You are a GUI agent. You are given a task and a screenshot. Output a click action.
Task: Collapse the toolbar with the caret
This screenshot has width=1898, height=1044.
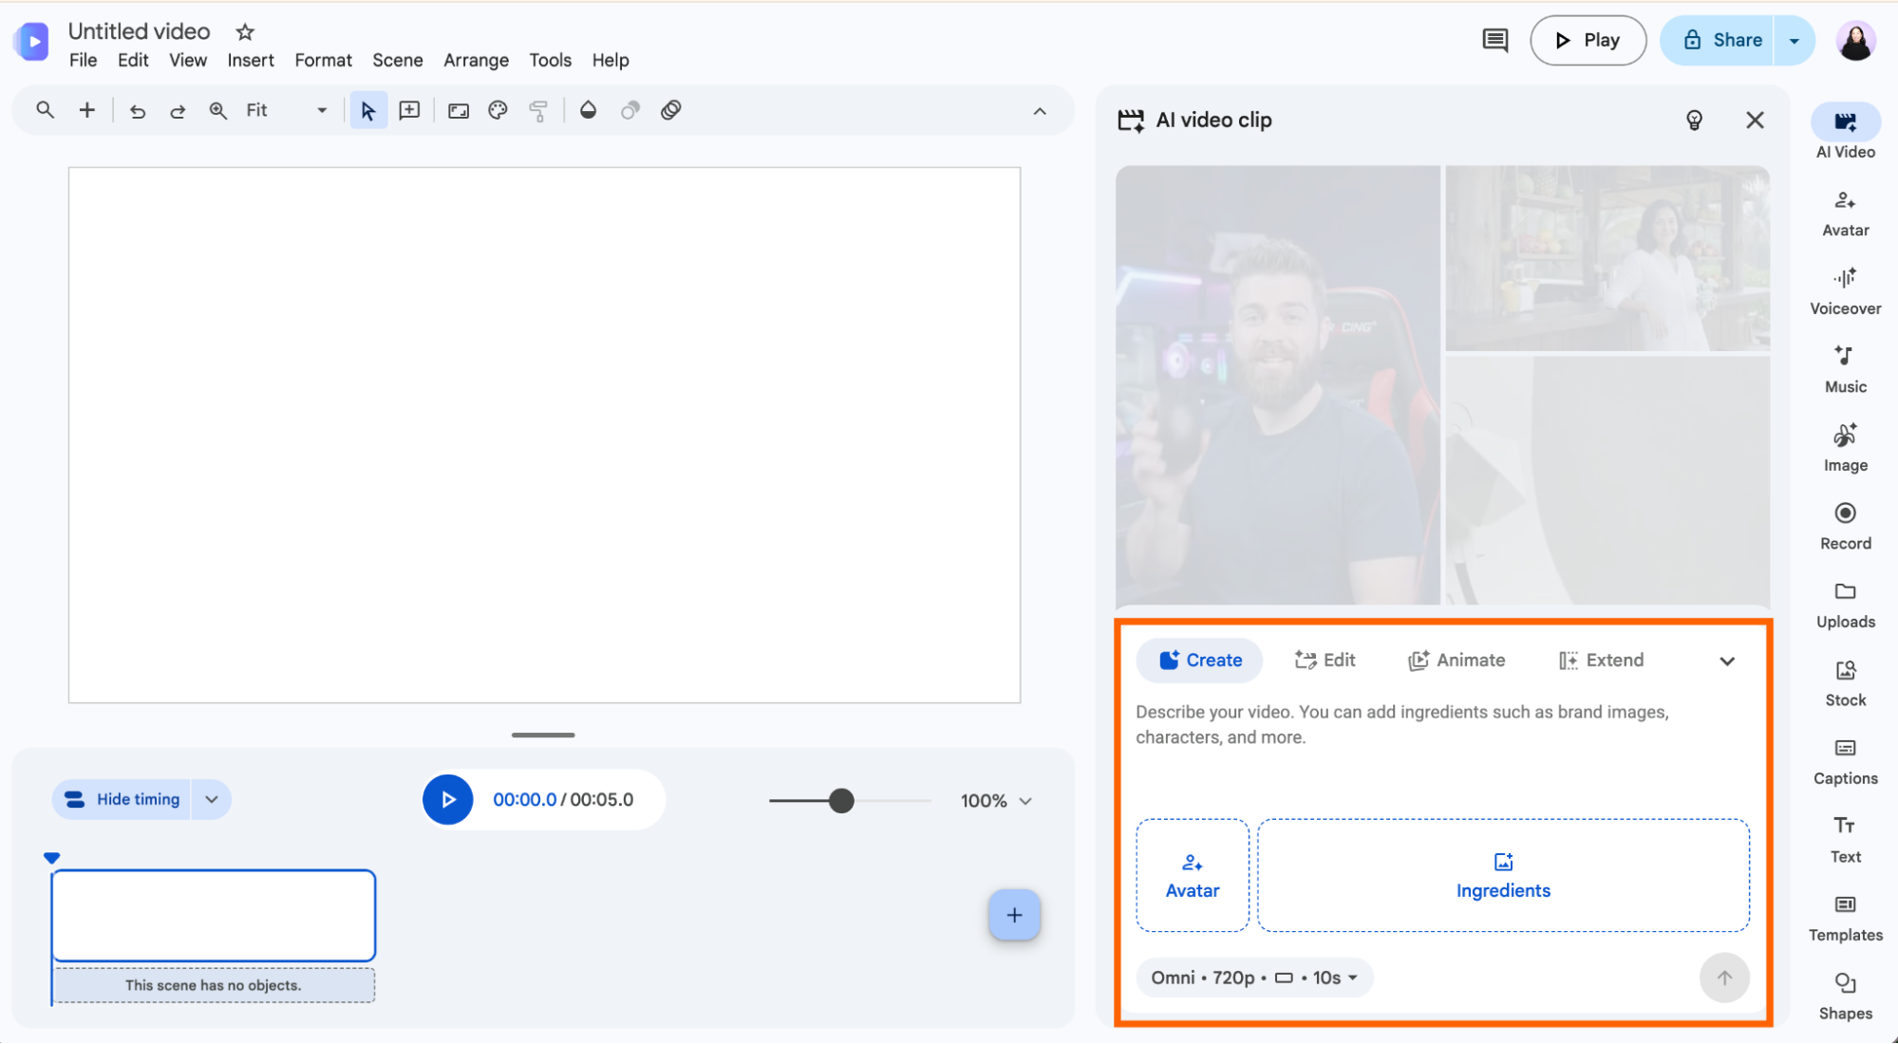(1040, 111)
